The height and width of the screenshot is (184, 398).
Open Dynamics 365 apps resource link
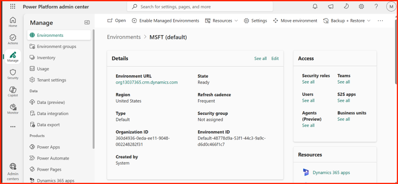[331, 173]
